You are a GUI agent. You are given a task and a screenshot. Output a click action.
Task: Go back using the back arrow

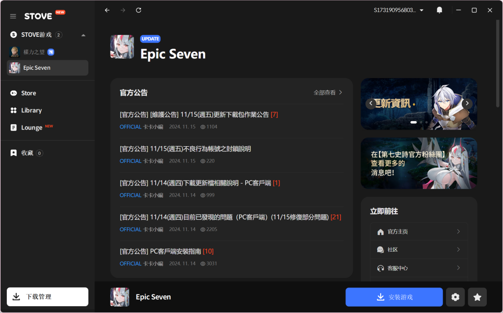(108, 10)
